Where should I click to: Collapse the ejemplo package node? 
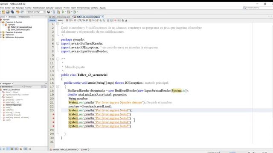(3, 25)
